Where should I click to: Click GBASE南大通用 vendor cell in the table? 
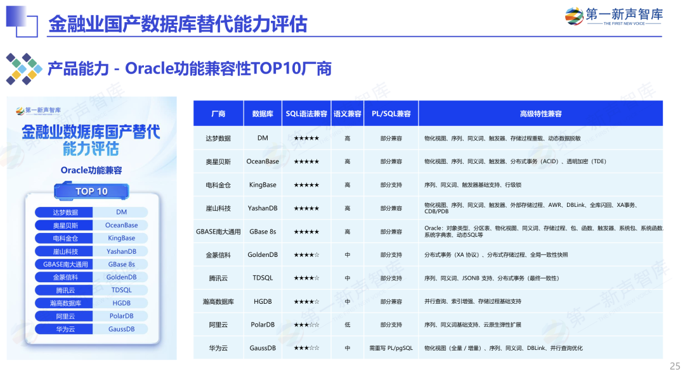[x=218, y=232]
